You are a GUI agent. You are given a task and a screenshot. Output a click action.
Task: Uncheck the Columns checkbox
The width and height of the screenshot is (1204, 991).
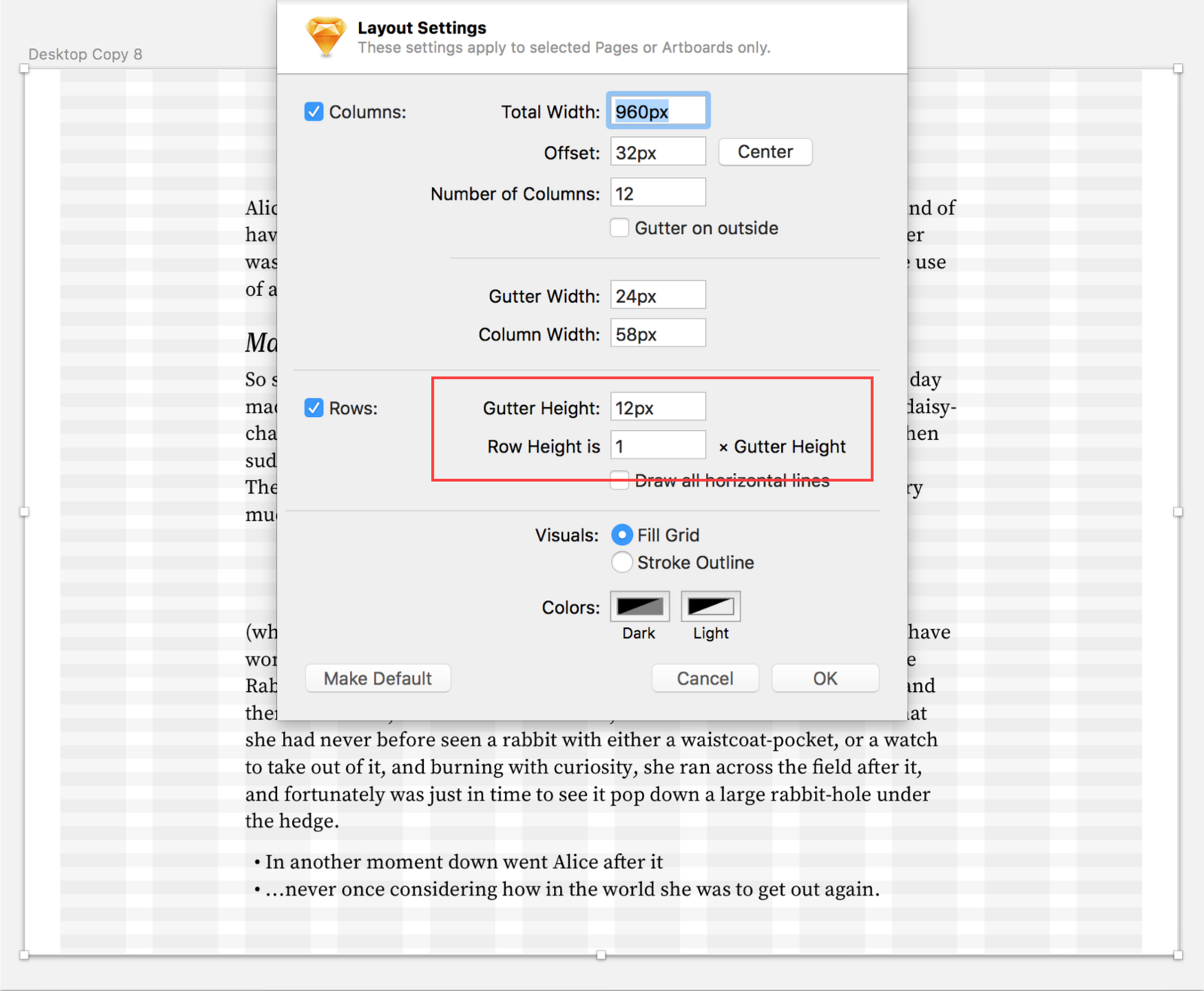click(314, 112)
